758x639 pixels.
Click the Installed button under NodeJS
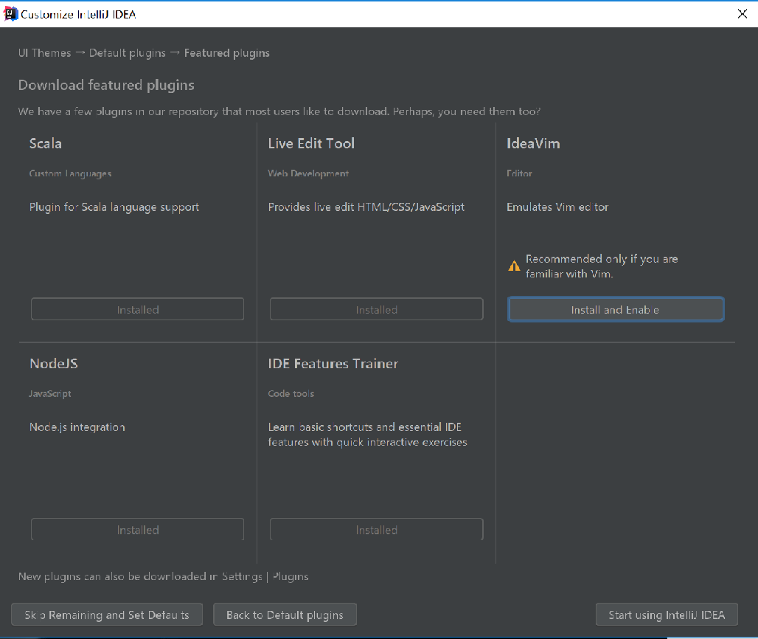(x=137, y=529)
